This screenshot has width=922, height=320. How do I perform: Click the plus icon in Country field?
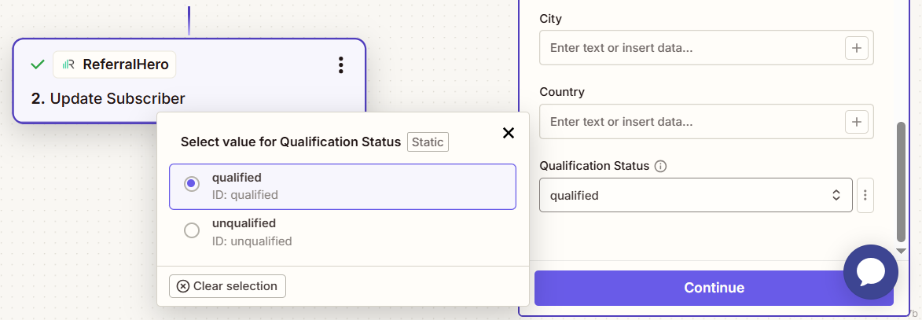pos(856,122)
